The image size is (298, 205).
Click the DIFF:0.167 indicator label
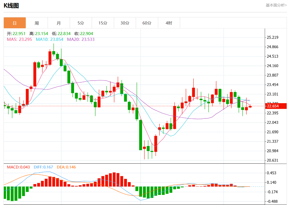point(43,167)
